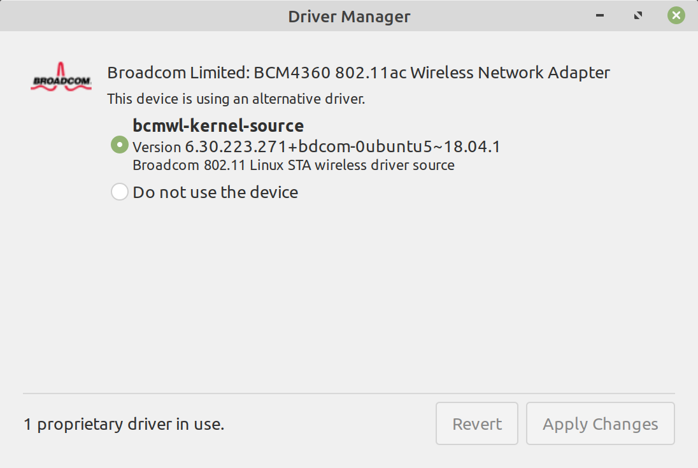698x468 pixels.
Task: Maximize the Driver Manager window
Action: (638, 15)
